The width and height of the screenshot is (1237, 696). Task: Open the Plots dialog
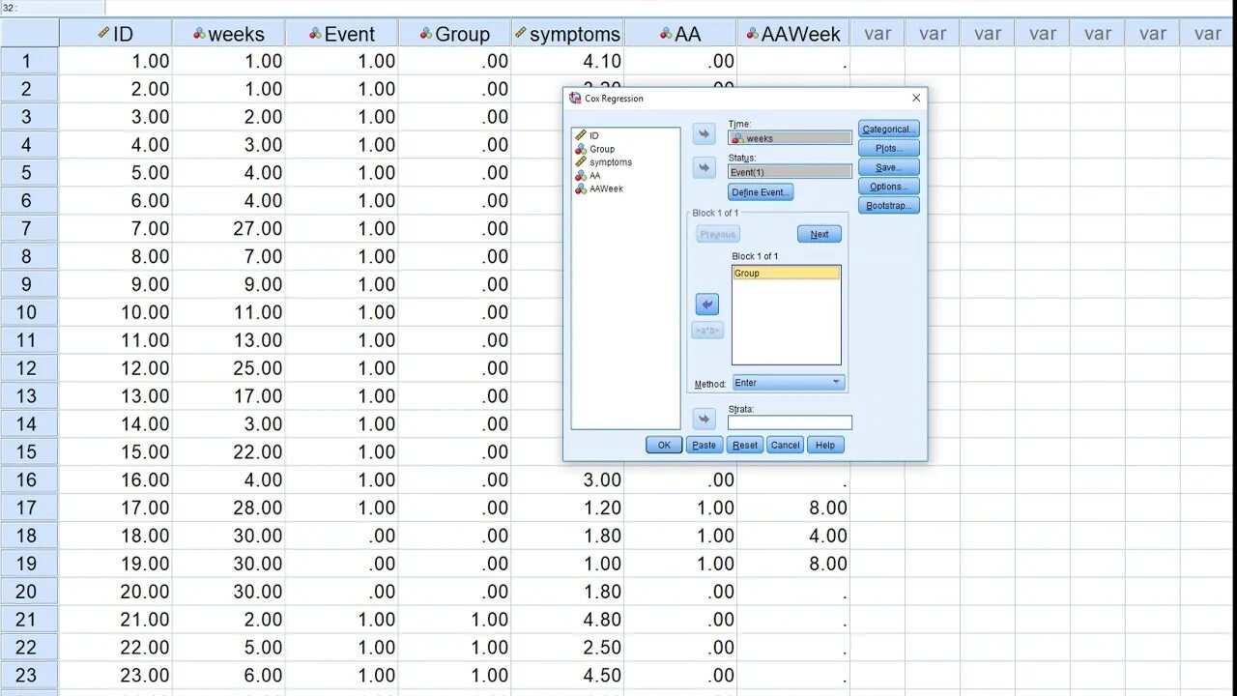(888, 148)
